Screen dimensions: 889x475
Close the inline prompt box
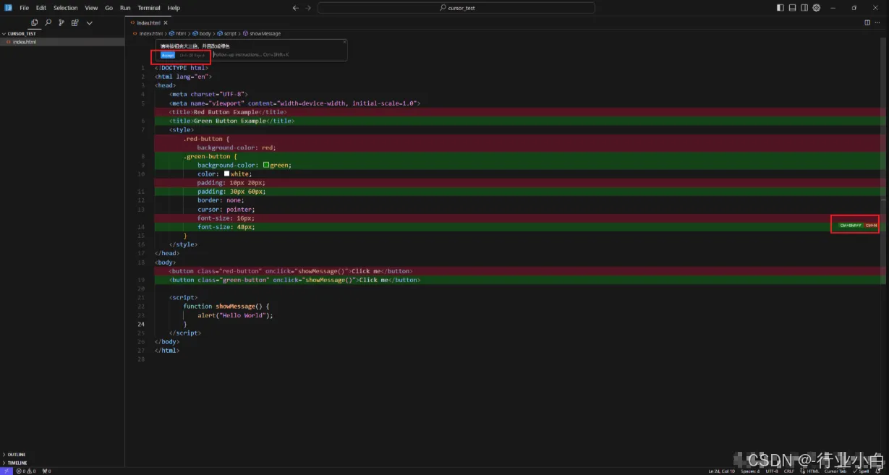[344, 42]
